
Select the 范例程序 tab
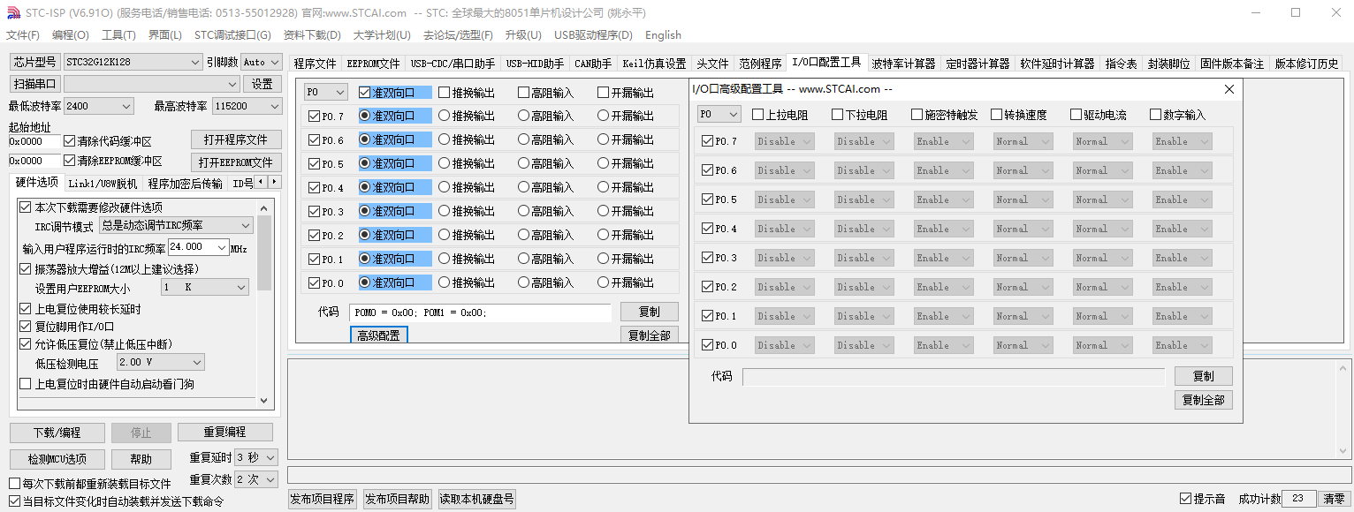click(760, 64)
